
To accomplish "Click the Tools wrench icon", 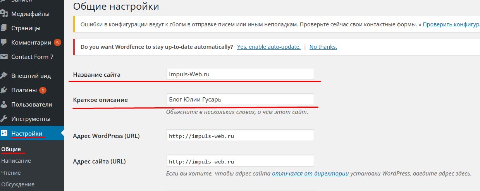I will [x=4, y=119].
